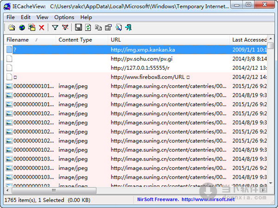Select the http://pv.sohu.com/pv.gi URL cell
Screen dimensions: 278x208
(x=141, y=59)
